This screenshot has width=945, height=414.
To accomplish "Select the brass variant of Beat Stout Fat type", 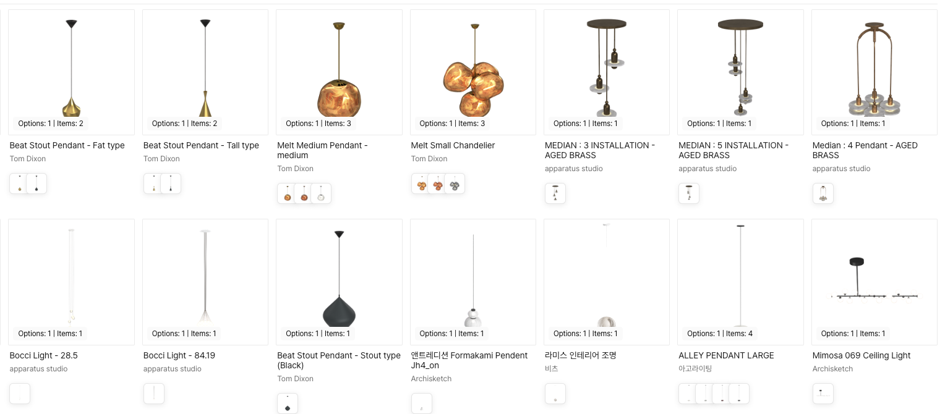I will click(20, 184).
